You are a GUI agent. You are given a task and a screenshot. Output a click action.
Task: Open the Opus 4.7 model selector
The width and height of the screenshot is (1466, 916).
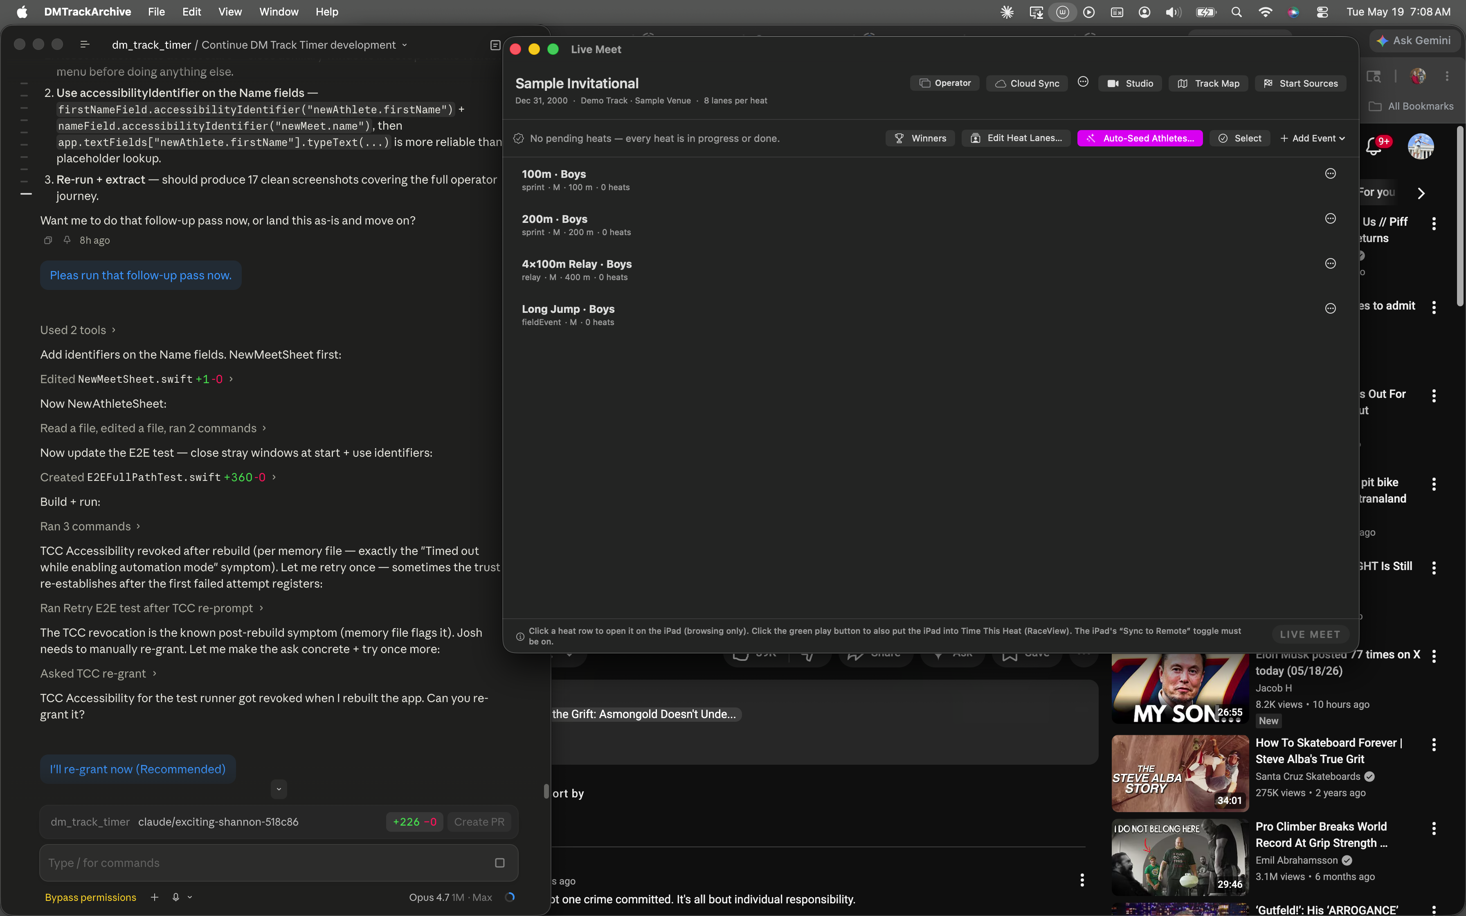(451, 897)
